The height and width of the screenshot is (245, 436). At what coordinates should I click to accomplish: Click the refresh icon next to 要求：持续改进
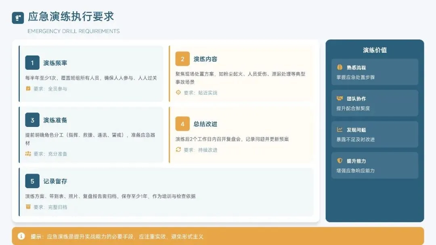tap(178, 149)
